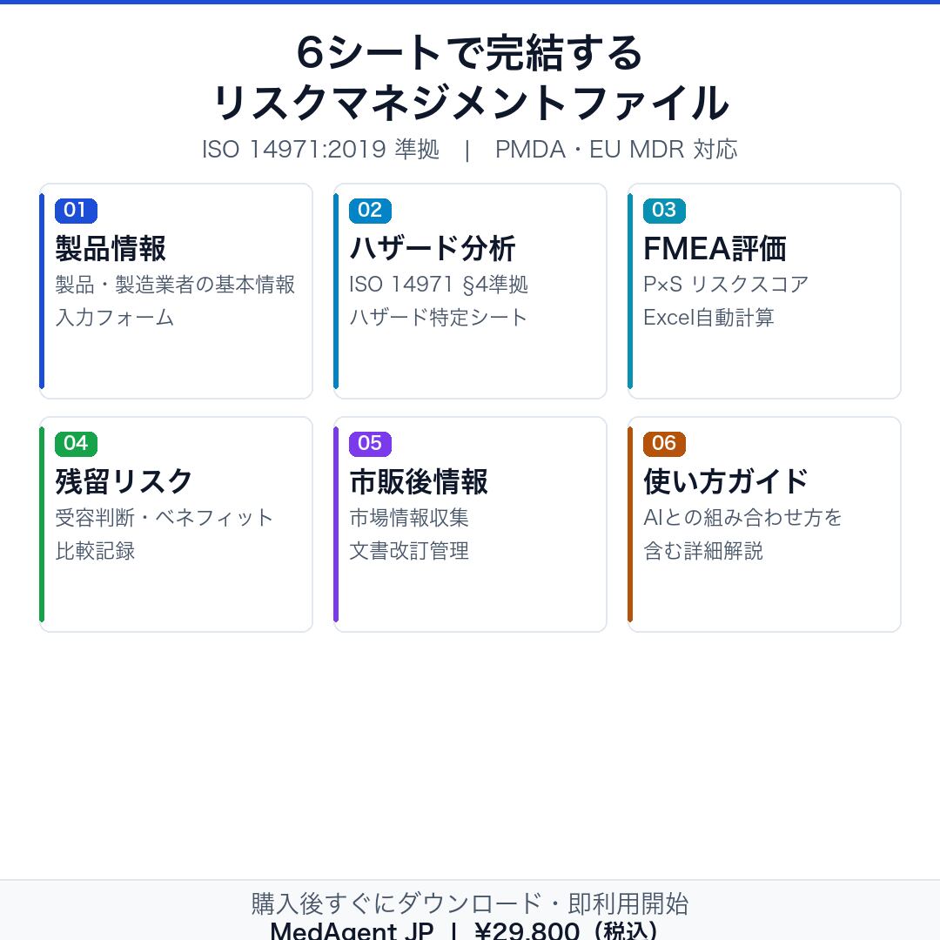Select the 市販後情報 card heading
Viewport: 940px width, 940px height.
pyautogui.click(x=419, y=482)
